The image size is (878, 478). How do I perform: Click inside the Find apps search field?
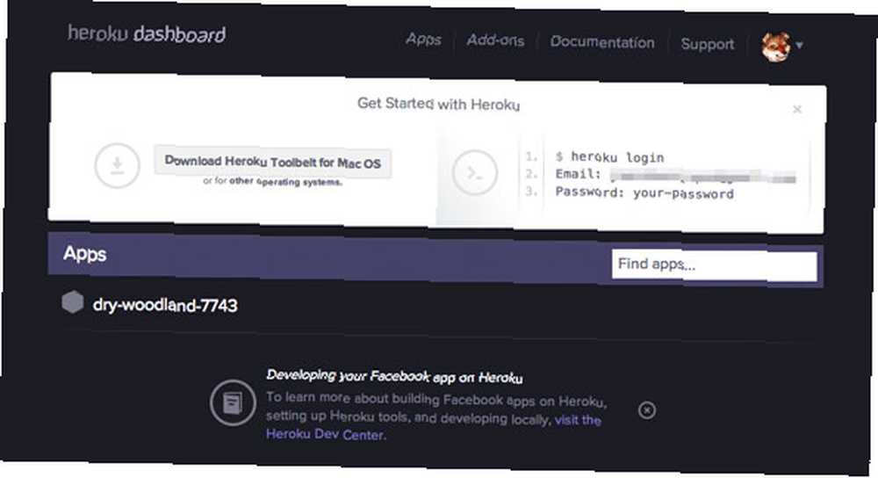click(714, 265)
